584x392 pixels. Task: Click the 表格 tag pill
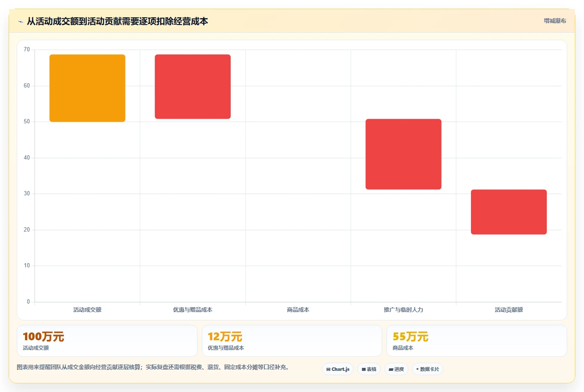click(x=369, y=369)
